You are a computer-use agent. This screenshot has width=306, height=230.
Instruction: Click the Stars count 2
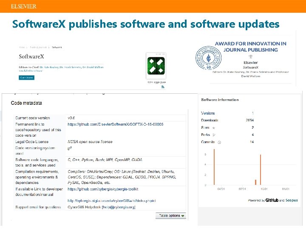pyautogui.click(x=253, y=127)
